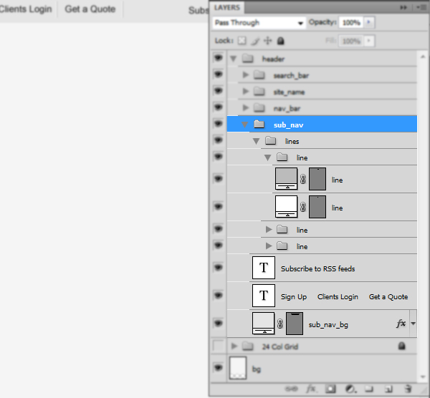Toggle lock image pixels brush icon
The image size is (430, 398).
(255, 41)
